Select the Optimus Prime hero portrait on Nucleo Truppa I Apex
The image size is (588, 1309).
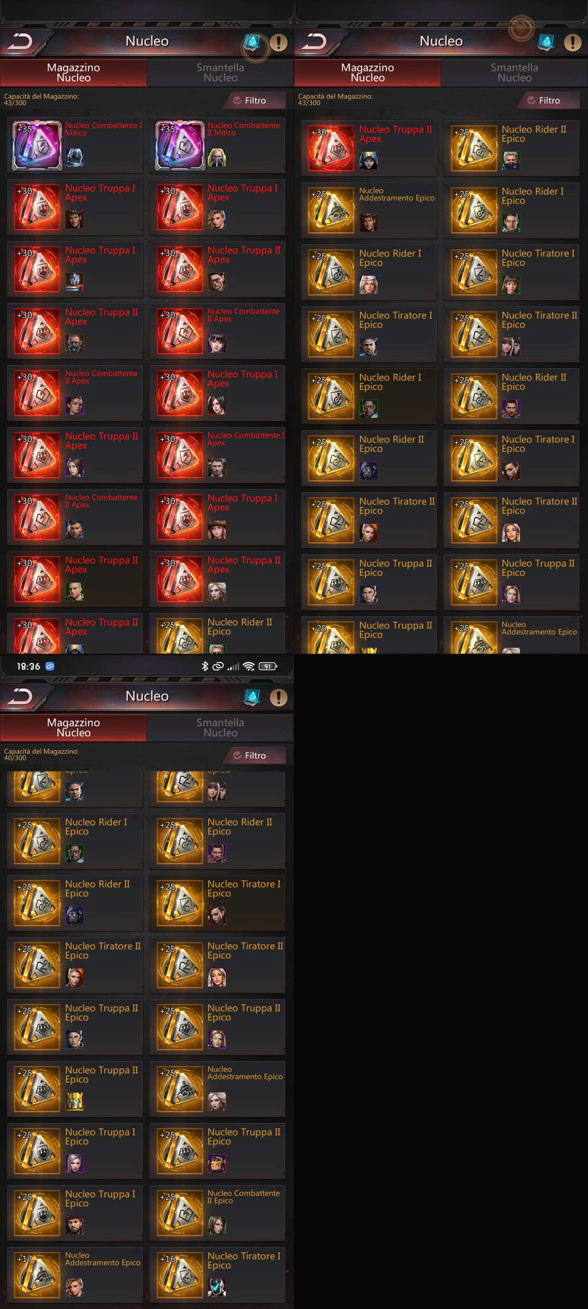tap(75, 281)
